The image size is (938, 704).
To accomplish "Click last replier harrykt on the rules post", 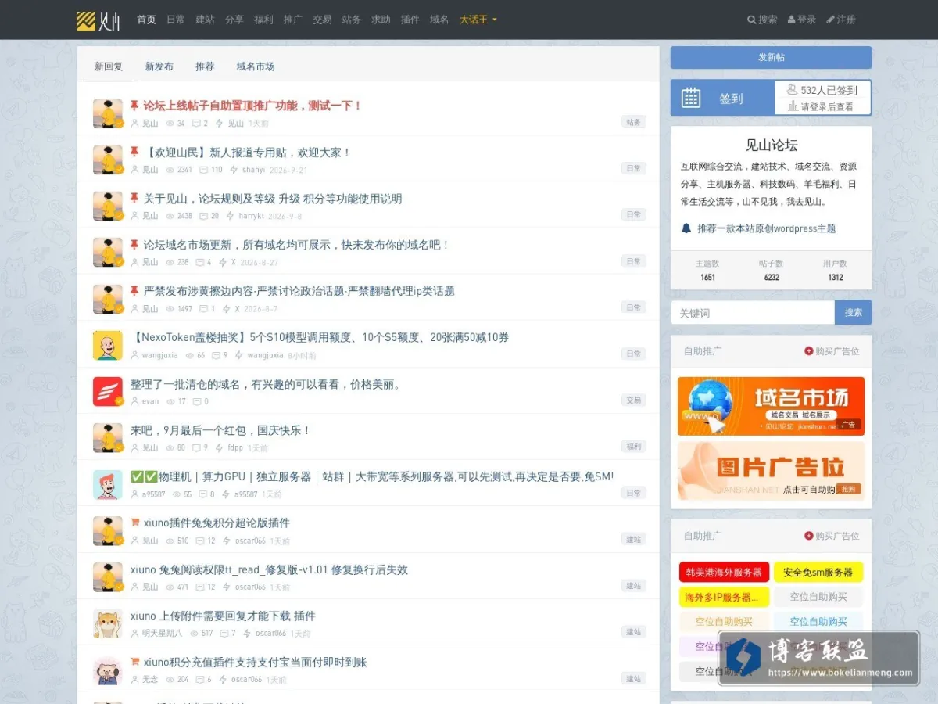I will pos(252,216).
